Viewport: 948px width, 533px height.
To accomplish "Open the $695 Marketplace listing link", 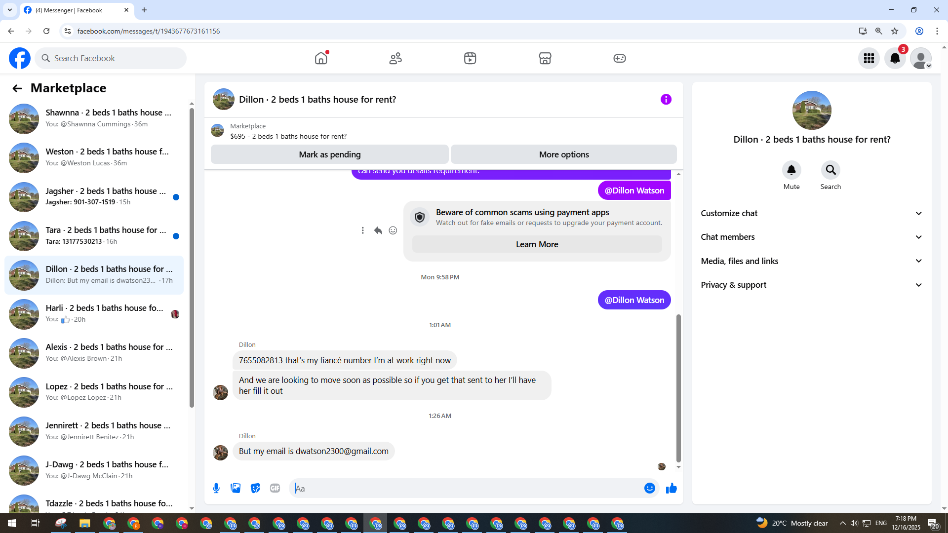I will [x=288, y=136].
